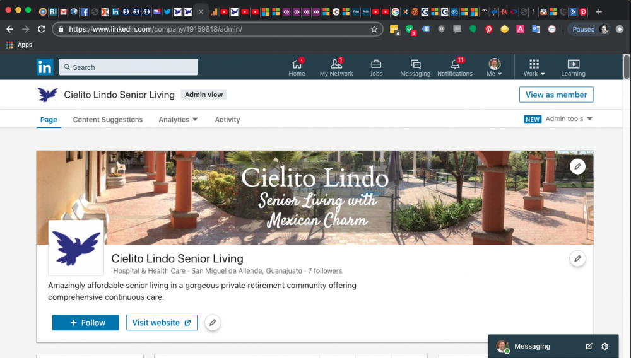
Task: Switch to the Content Suggestions tab
Action: 108,120
